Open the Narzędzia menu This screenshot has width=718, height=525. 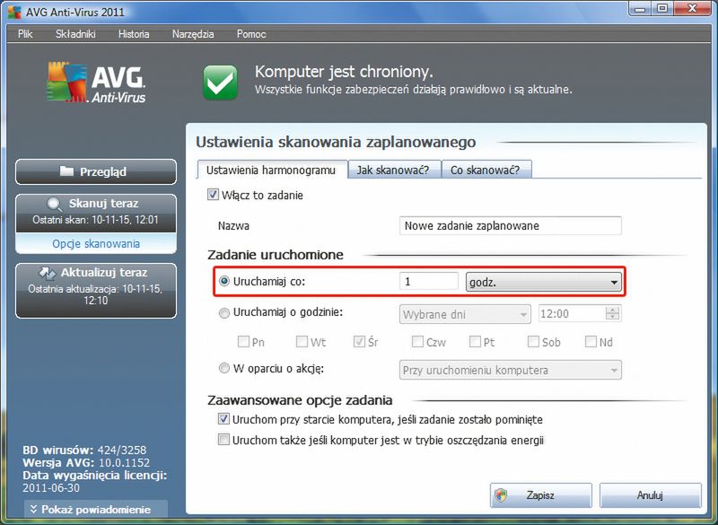click(193, 34)
